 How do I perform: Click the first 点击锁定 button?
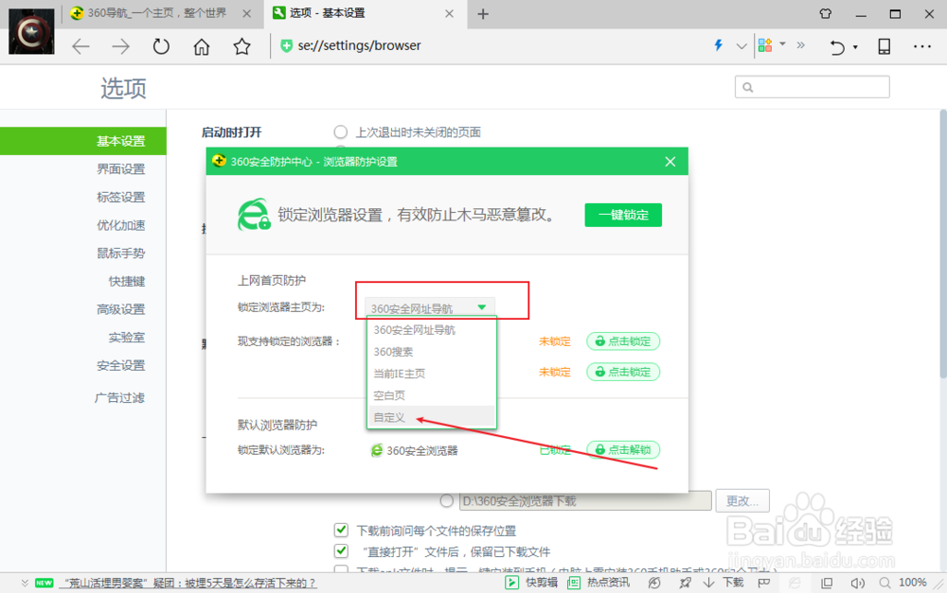pos(623,341)
